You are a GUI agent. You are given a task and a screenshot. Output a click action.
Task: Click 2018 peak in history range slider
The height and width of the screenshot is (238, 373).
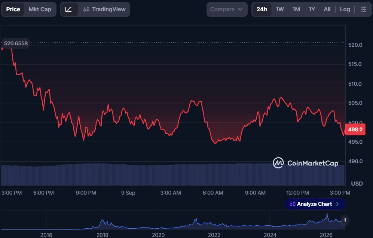click(103, 220)
